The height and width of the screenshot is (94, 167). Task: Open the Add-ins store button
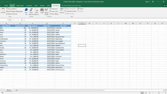(26, 11)
